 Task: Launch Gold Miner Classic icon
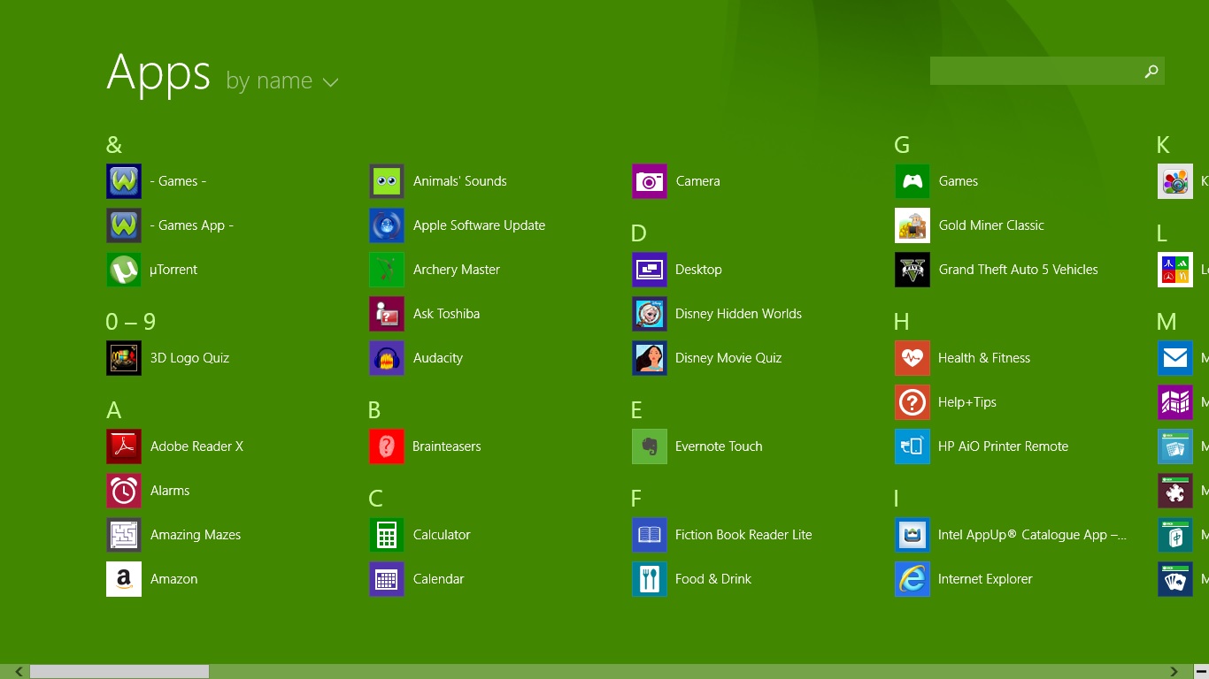coord(913,225)
